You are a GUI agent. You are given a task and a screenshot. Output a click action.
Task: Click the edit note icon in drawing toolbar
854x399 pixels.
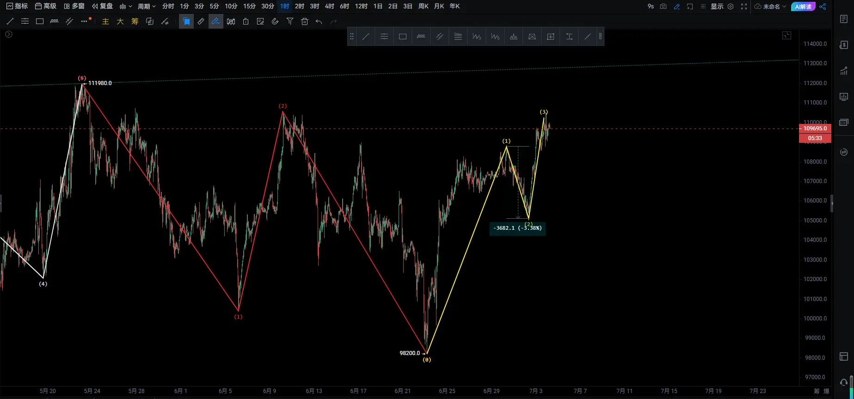[x=260, y=21]
